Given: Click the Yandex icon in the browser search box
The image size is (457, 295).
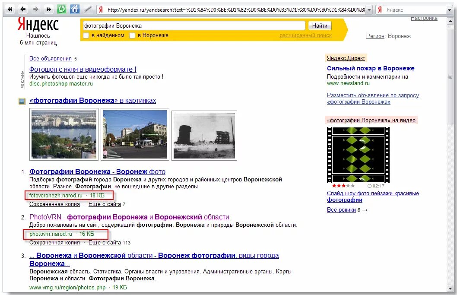Looking at the screenshot, I should point(380,10).
